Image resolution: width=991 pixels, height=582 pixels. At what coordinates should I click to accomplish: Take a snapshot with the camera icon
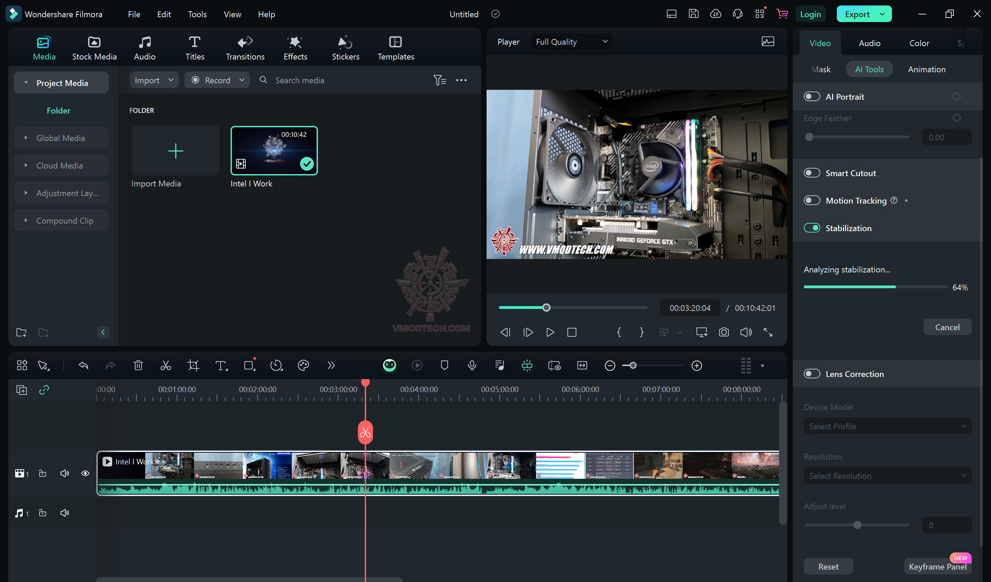(x=724, y=332)
